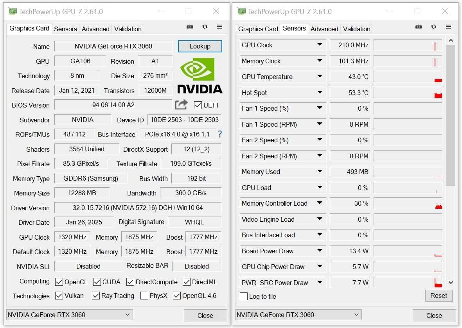The image size is (462, 328).
Task: Click the share BIOS export arrow icon
Action: [181, 104]
